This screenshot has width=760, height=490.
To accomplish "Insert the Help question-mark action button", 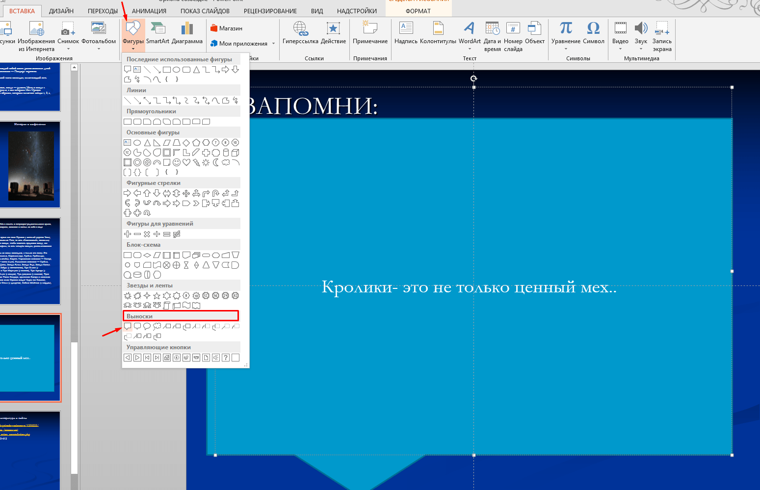I will (x=226, y=358).
